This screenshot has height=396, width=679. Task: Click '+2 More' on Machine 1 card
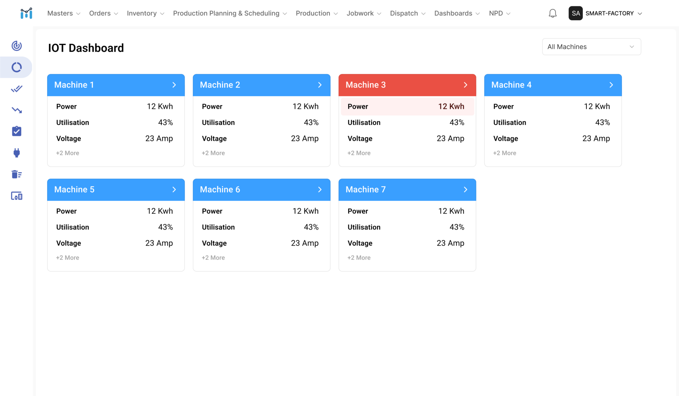coord(68,153)
